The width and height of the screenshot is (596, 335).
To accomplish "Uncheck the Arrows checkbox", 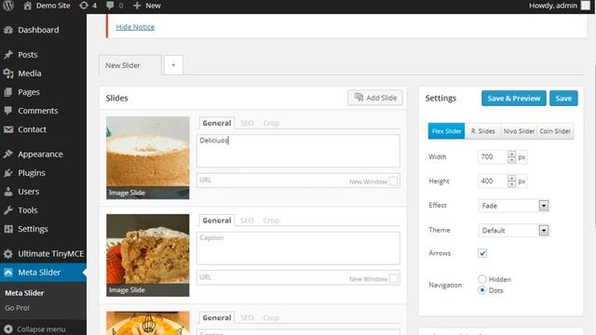I will (482, 253).
